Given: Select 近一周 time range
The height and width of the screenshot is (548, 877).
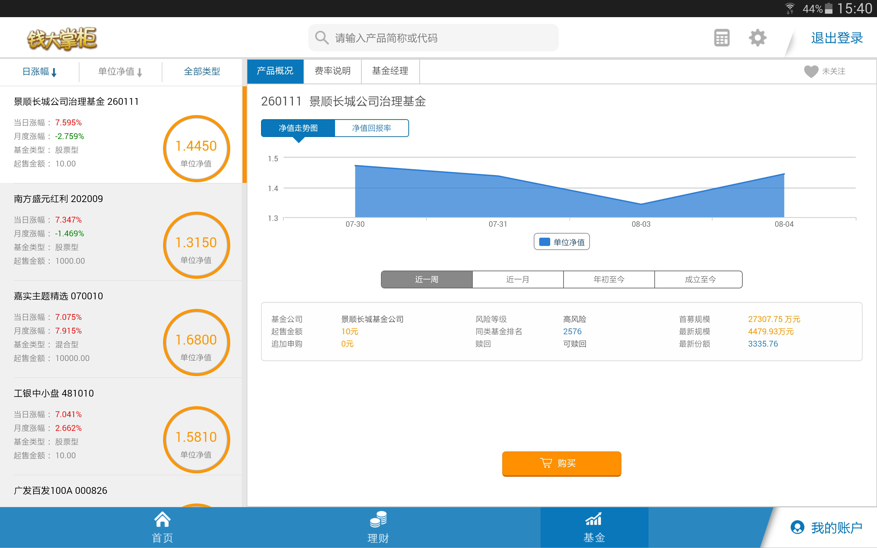Looking at the screenshot, I should pyautogui.click(x=427, y=279).
